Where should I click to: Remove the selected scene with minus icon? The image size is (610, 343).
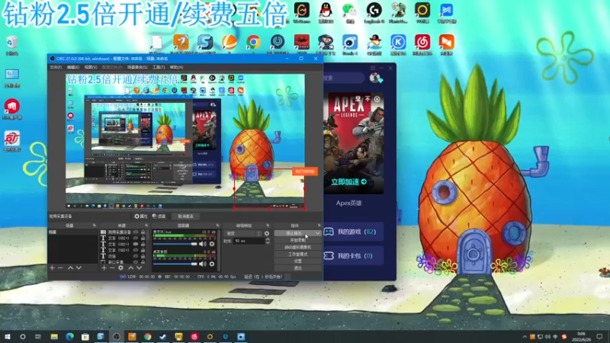[60, 268]
